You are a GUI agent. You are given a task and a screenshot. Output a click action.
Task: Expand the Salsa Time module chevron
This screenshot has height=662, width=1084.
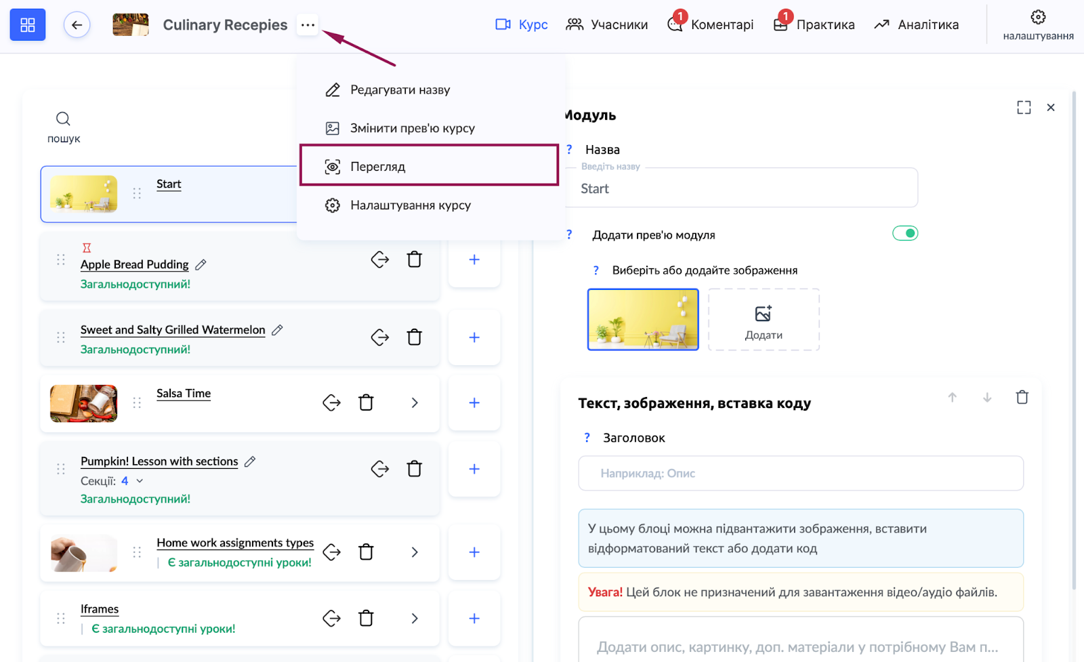click(415, 403)
